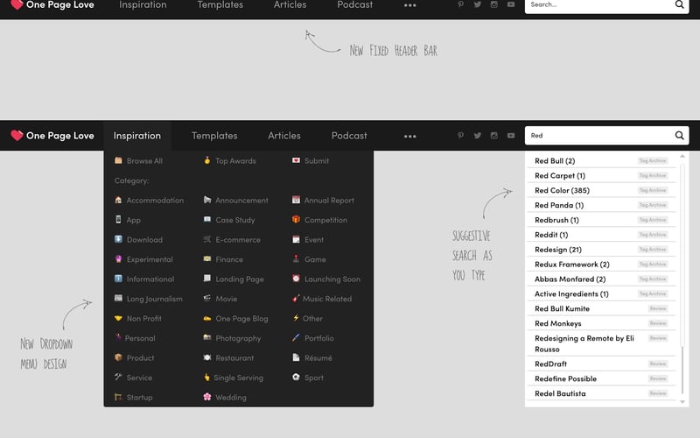Click the App phone icon
This screenshot has height=438, width=700.
click(118, 220)
